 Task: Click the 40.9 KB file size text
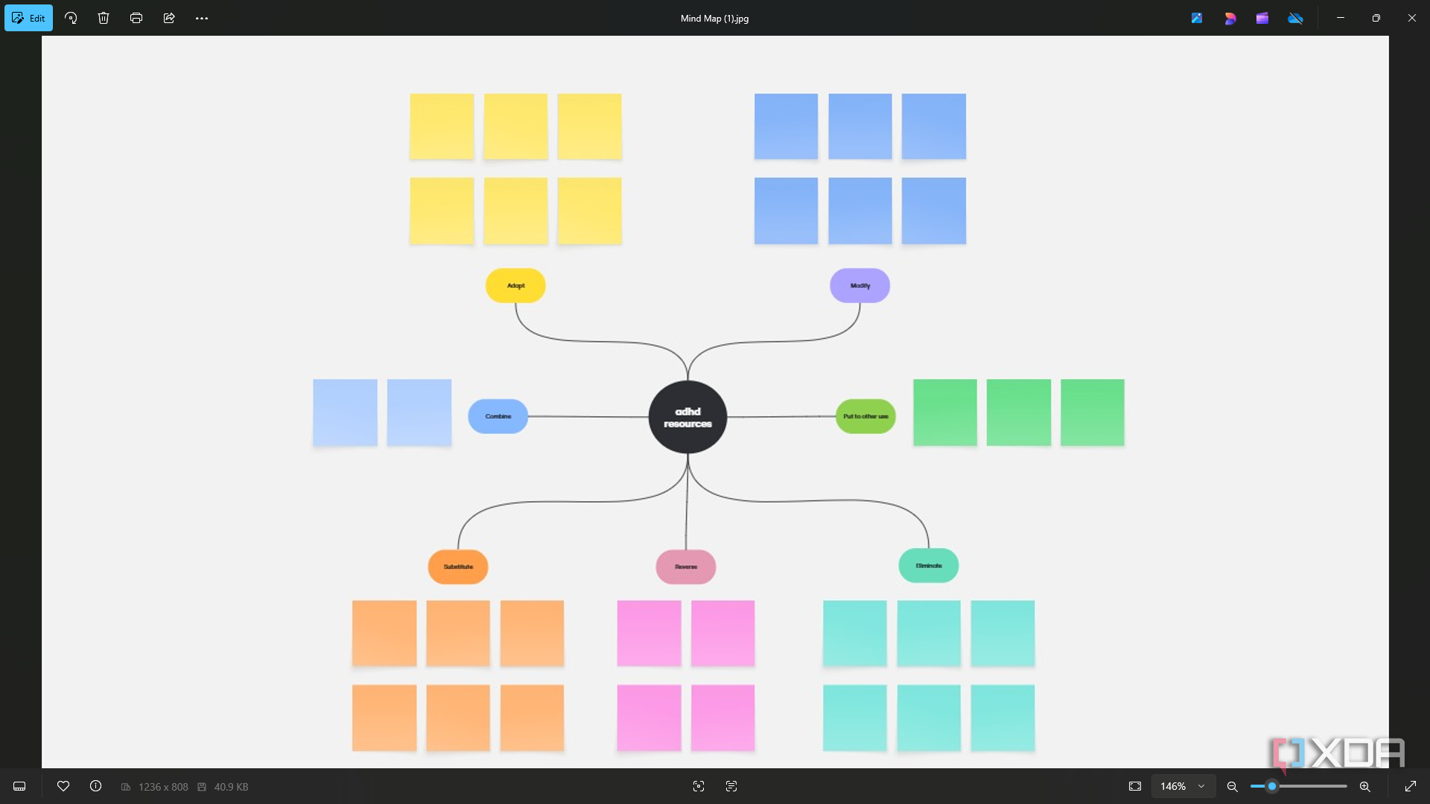(231, 787)
